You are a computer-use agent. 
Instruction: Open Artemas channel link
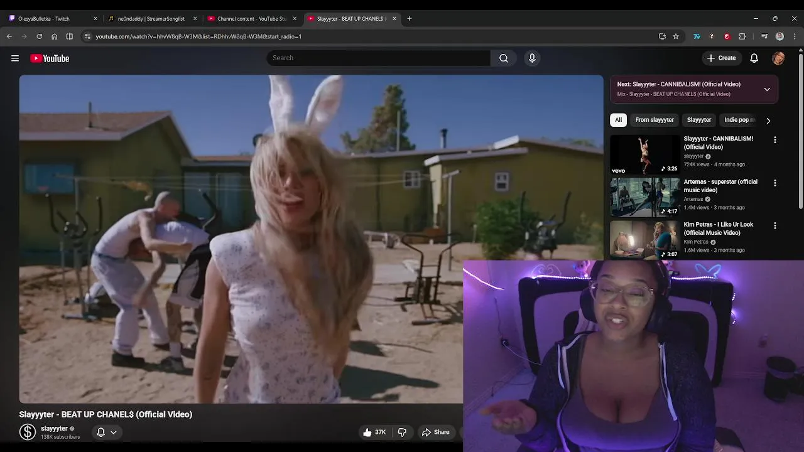[x=693, y=199]
